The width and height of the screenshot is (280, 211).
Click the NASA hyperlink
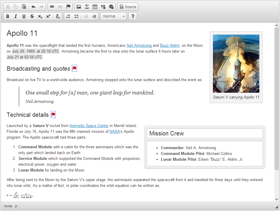point(115,131)
